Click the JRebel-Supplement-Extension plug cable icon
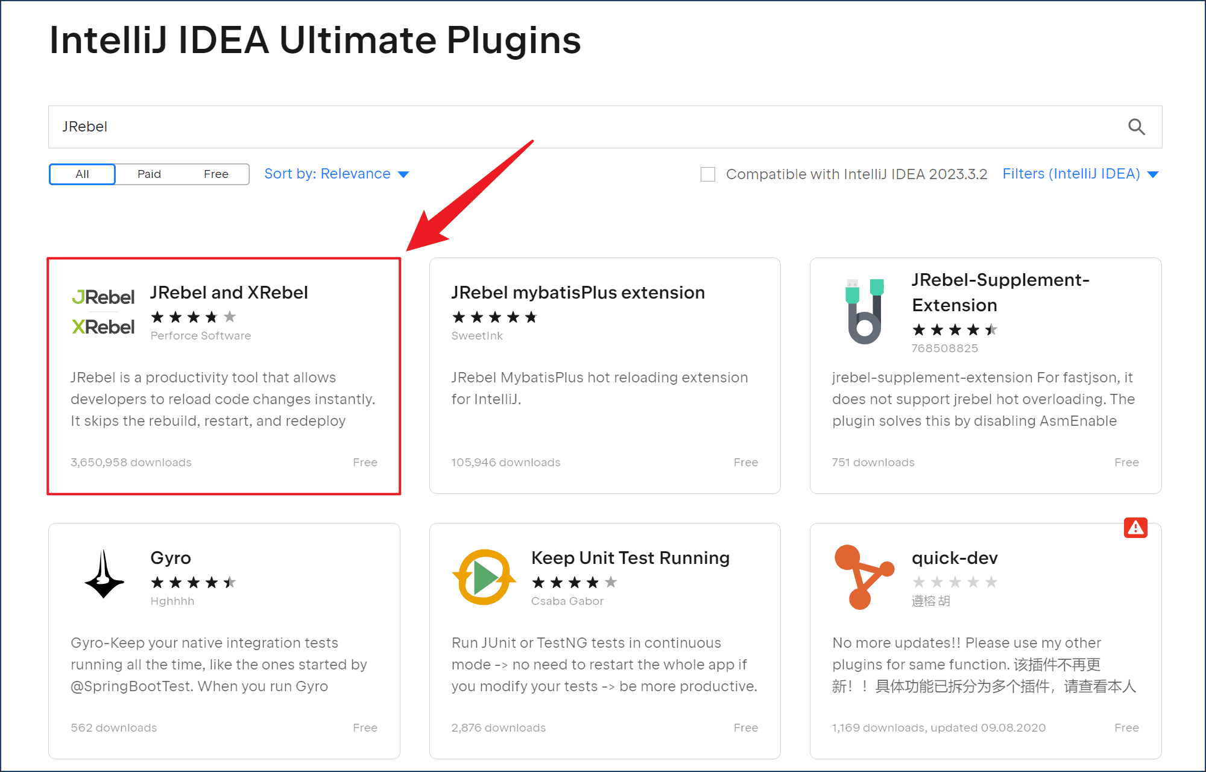The width and height of the screenshot is (1206, 772). coord(865,311)
